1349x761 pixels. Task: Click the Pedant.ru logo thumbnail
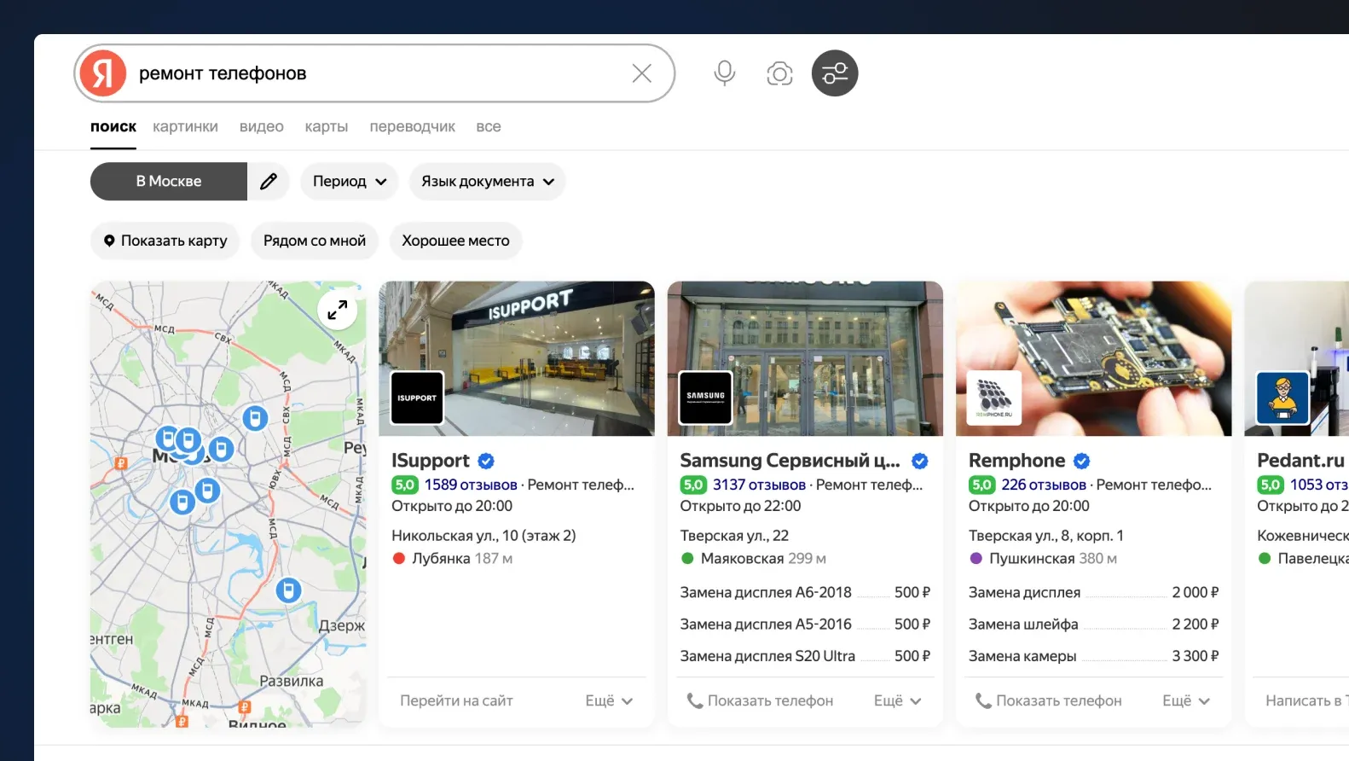click(x=1282, y=398)
